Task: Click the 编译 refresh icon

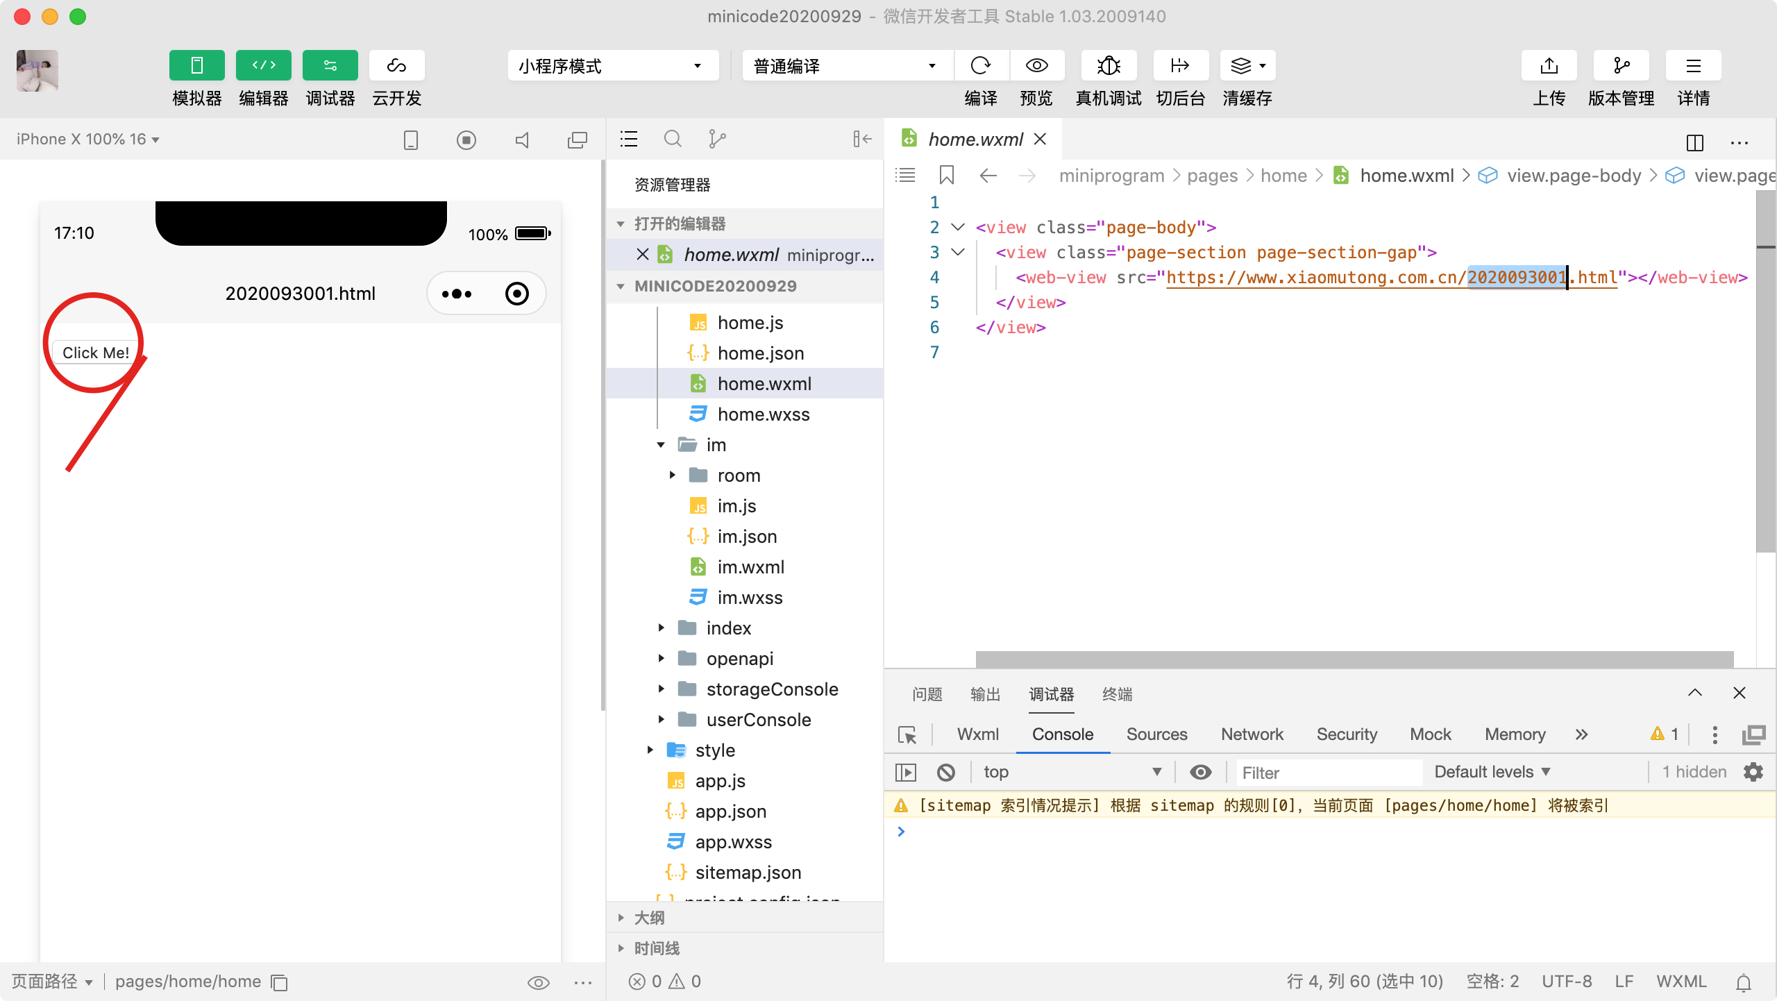Action: click(x=981, y=65)
